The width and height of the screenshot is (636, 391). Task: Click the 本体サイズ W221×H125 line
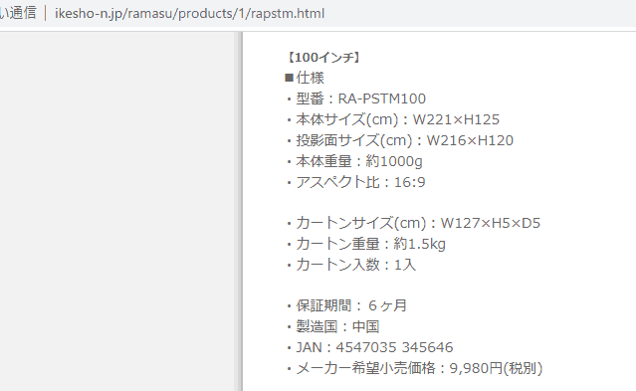tap(393, 119)
